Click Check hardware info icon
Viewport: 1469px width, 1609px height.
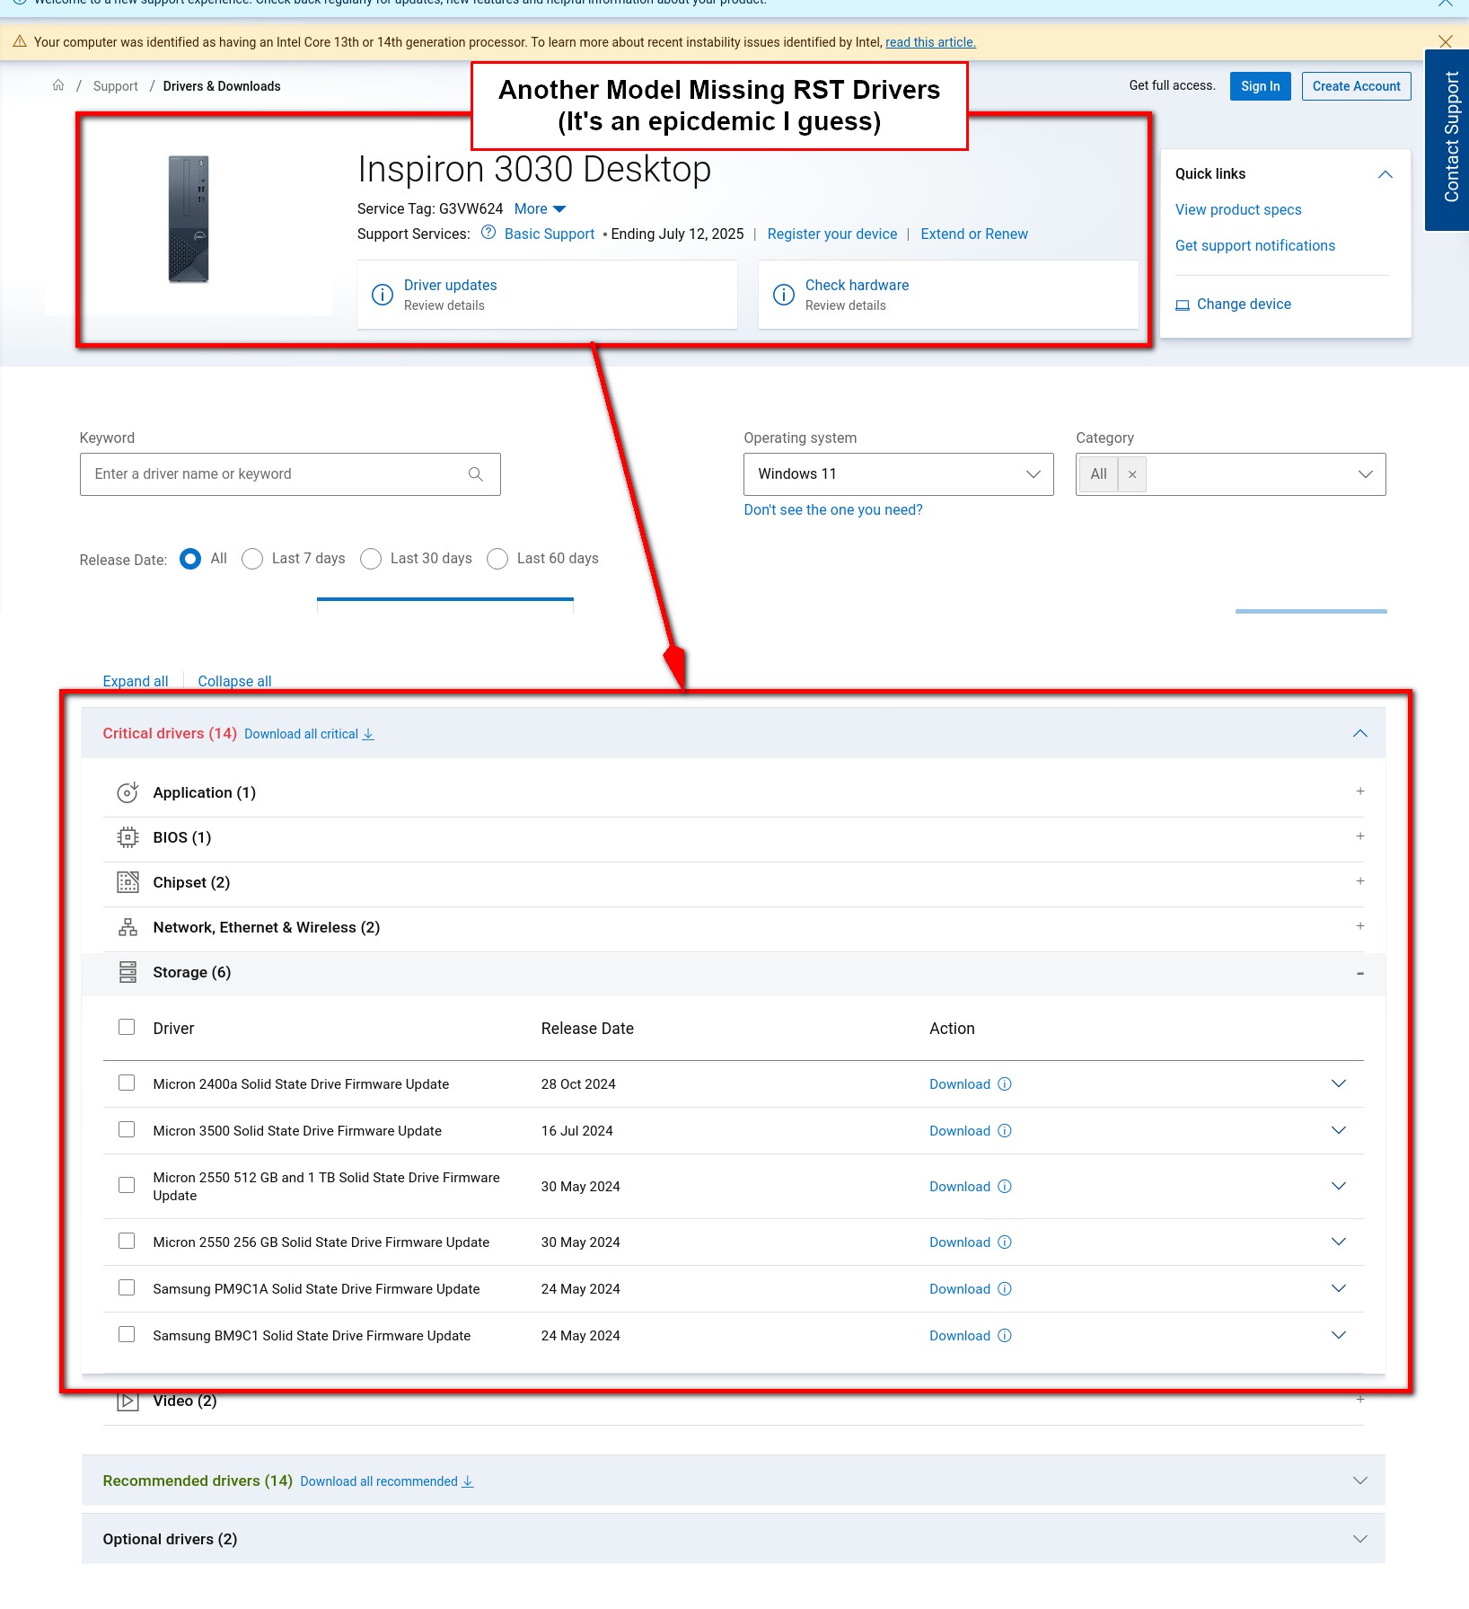(x=784, y=295)
